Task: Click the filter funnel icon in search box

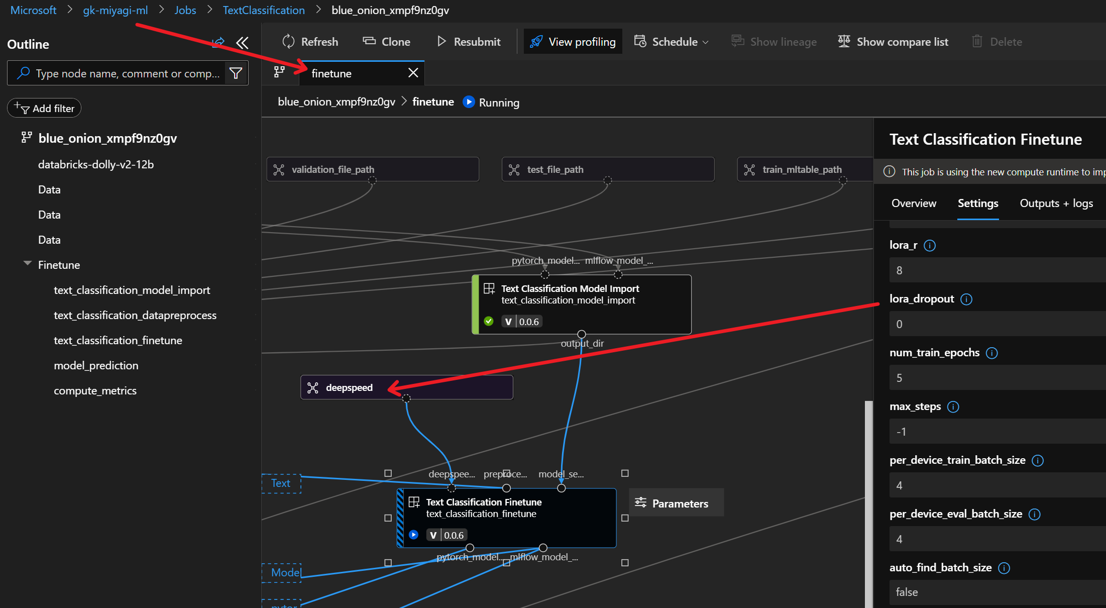Action: click(x=236, y=73)
